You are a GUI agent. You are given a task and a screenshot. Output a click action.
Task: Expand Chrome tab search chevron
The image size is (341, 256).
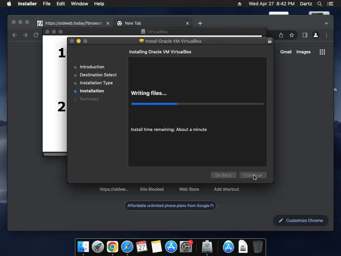pyautogui.click(x=326, y=23)
